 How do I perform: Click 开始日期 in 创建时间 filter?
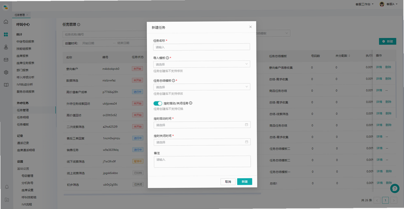click(88, 43)
